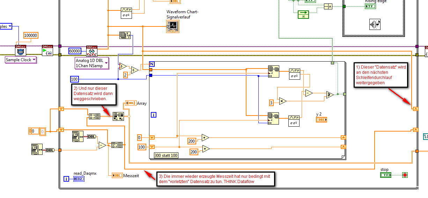428x198 pixels.
Task: Click the subtract node inside the For Loop
Action: (309, 93)
